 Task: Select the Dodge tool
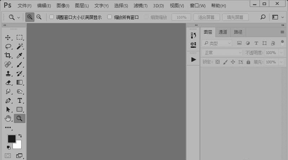click(20, 91)
